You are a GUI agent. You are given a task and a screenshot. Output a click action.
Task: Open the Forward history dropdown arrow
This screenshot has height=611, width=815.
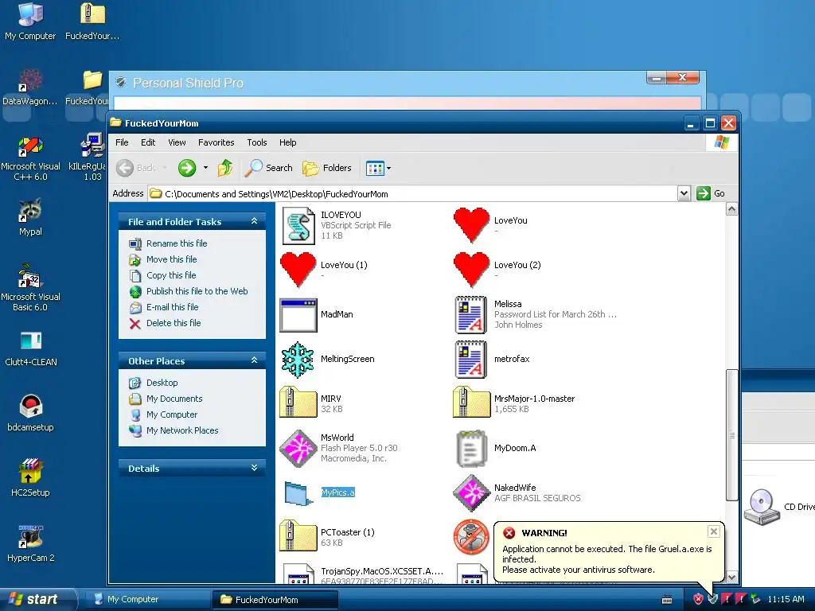point(206,168)
